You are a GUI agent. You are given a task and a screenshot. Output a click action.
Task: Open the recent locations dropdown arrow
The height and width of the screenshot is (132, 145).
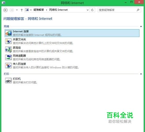17,10
